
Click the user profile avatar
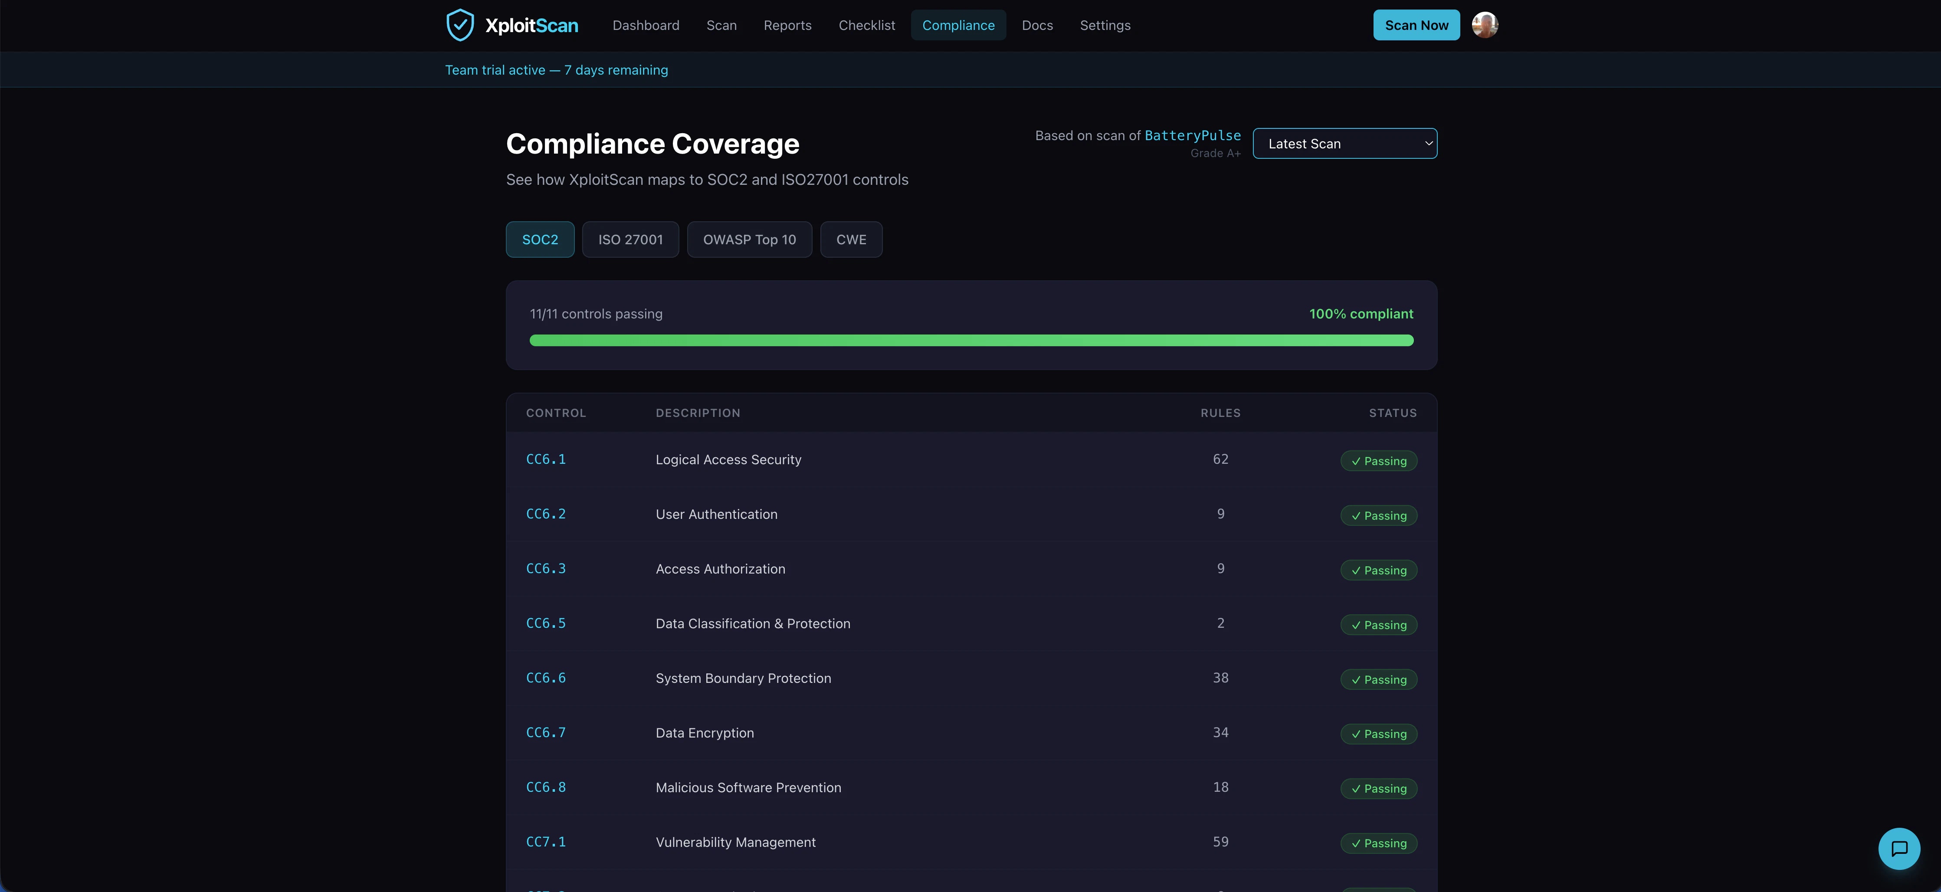click(1484, 25)
